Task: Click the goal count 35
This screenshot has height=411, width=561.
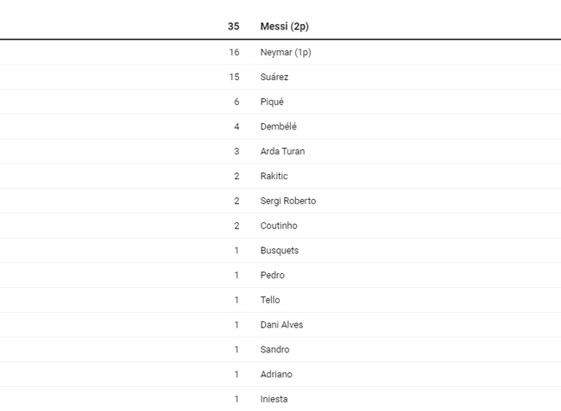Action: tap(233, 27)
